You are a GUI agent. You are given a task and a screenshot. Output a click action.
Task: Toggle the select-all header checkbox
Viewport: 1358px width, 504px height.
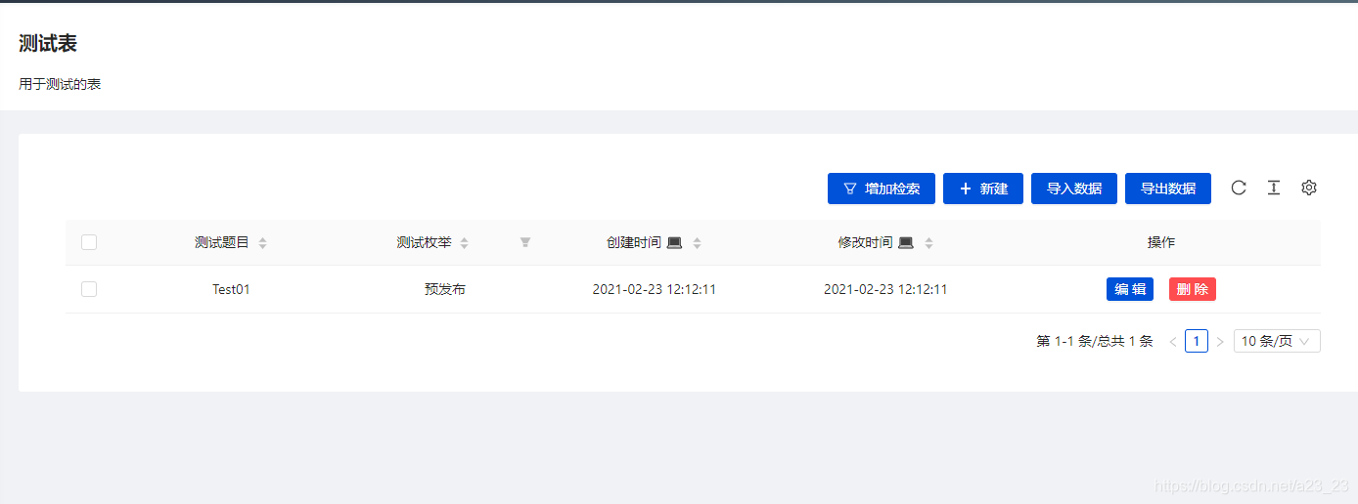click(89, 242)
